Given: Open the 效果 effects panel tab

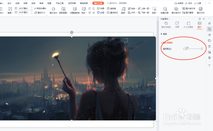Looking at the screenshot, I should [x=177, y=25].
